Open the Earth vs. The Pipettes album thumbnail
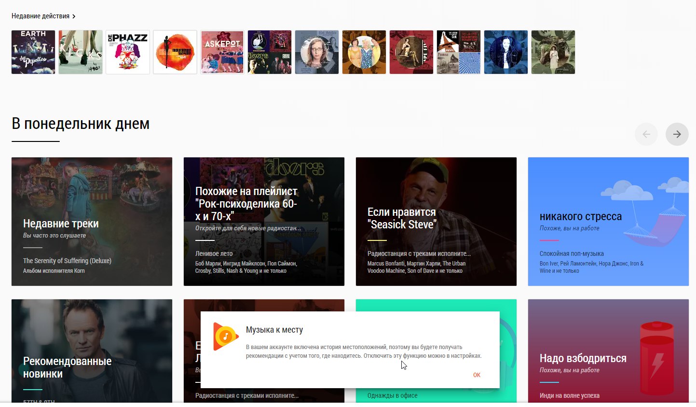This screenshot has width=696, height=407. pos(33,52)
